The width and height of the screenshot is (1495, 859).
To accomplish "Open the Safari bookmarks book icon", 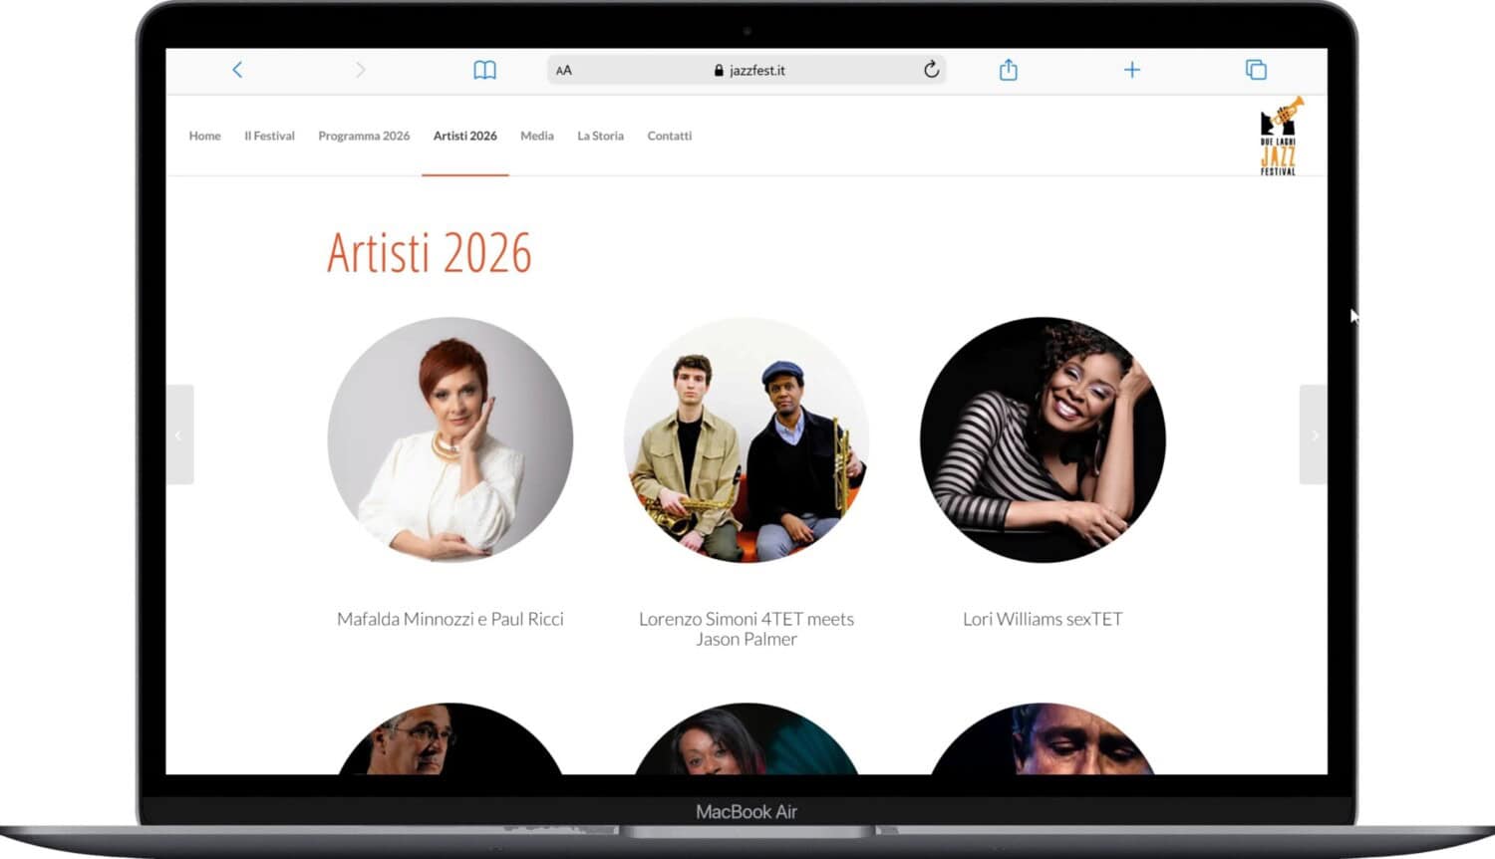I will [x=484, y=70].
